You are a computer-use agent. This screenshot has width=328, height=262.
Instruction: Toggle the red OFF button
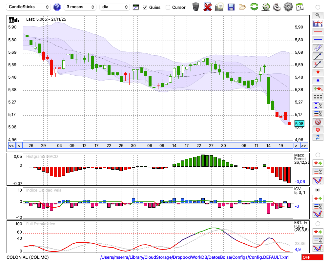click(x=312, y=257)
